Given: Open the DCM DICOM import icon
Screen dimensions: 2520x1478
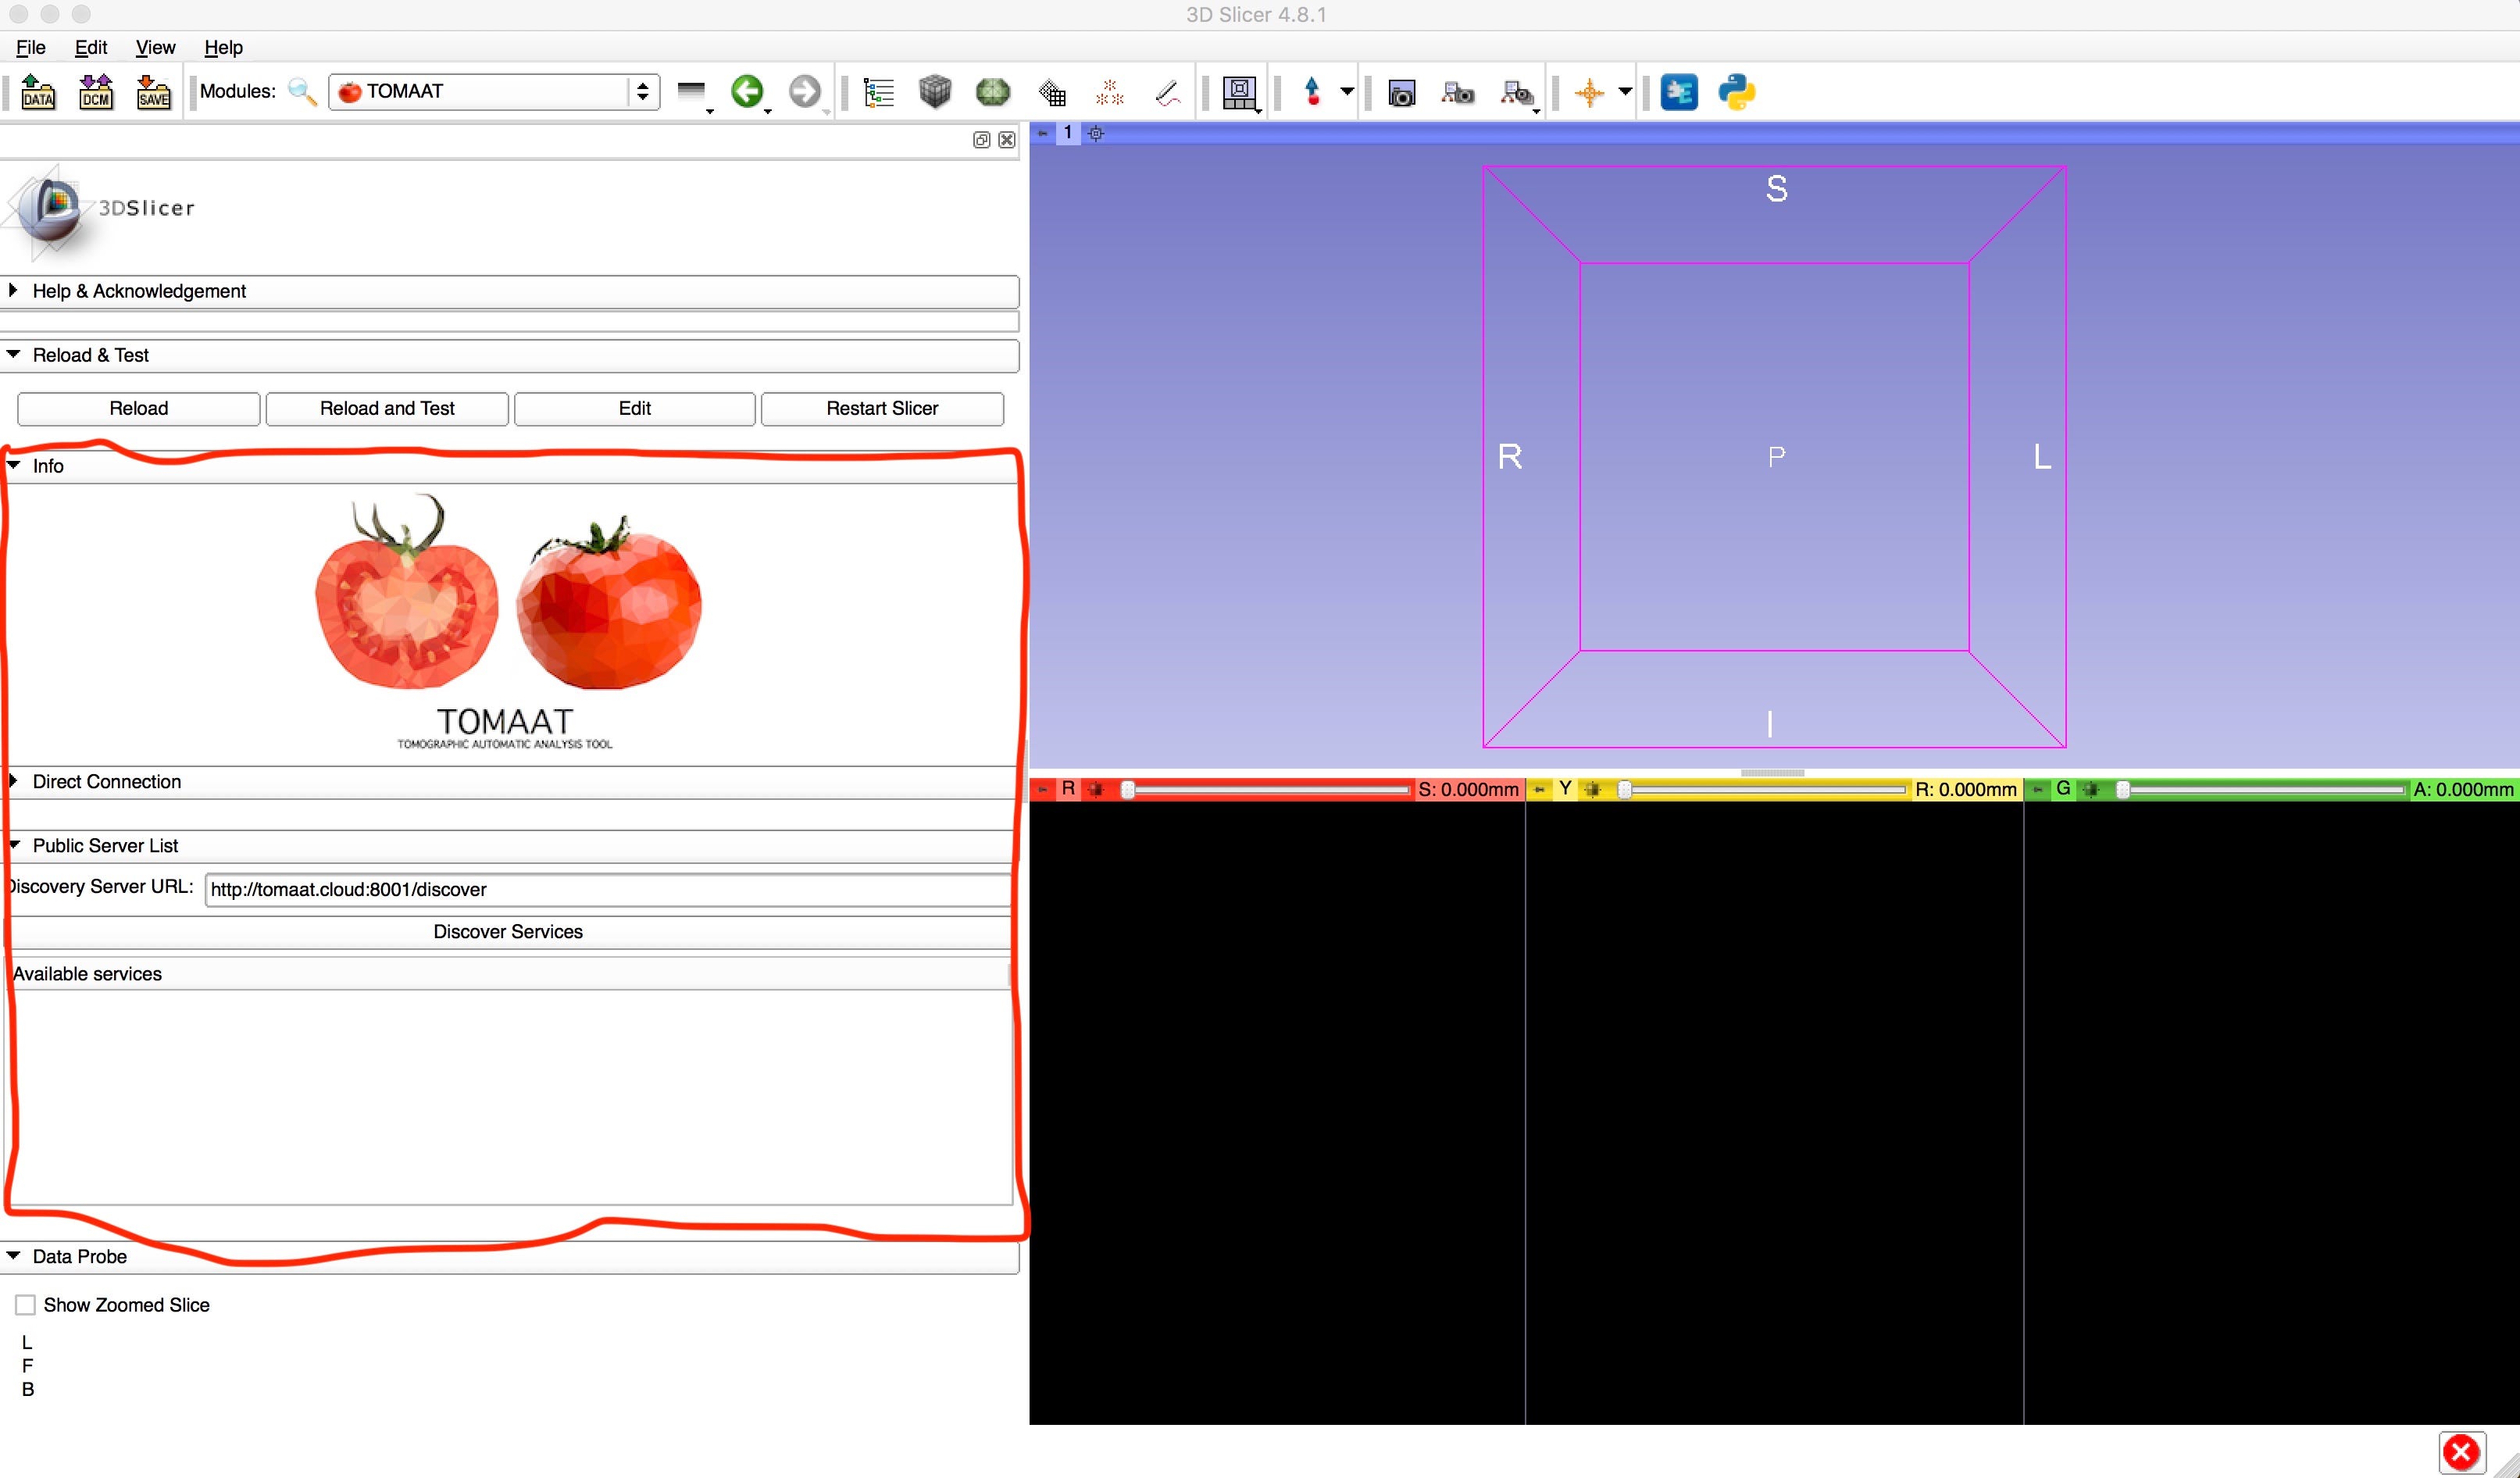Looking at the screenshot, I should [x=96, y=92].
